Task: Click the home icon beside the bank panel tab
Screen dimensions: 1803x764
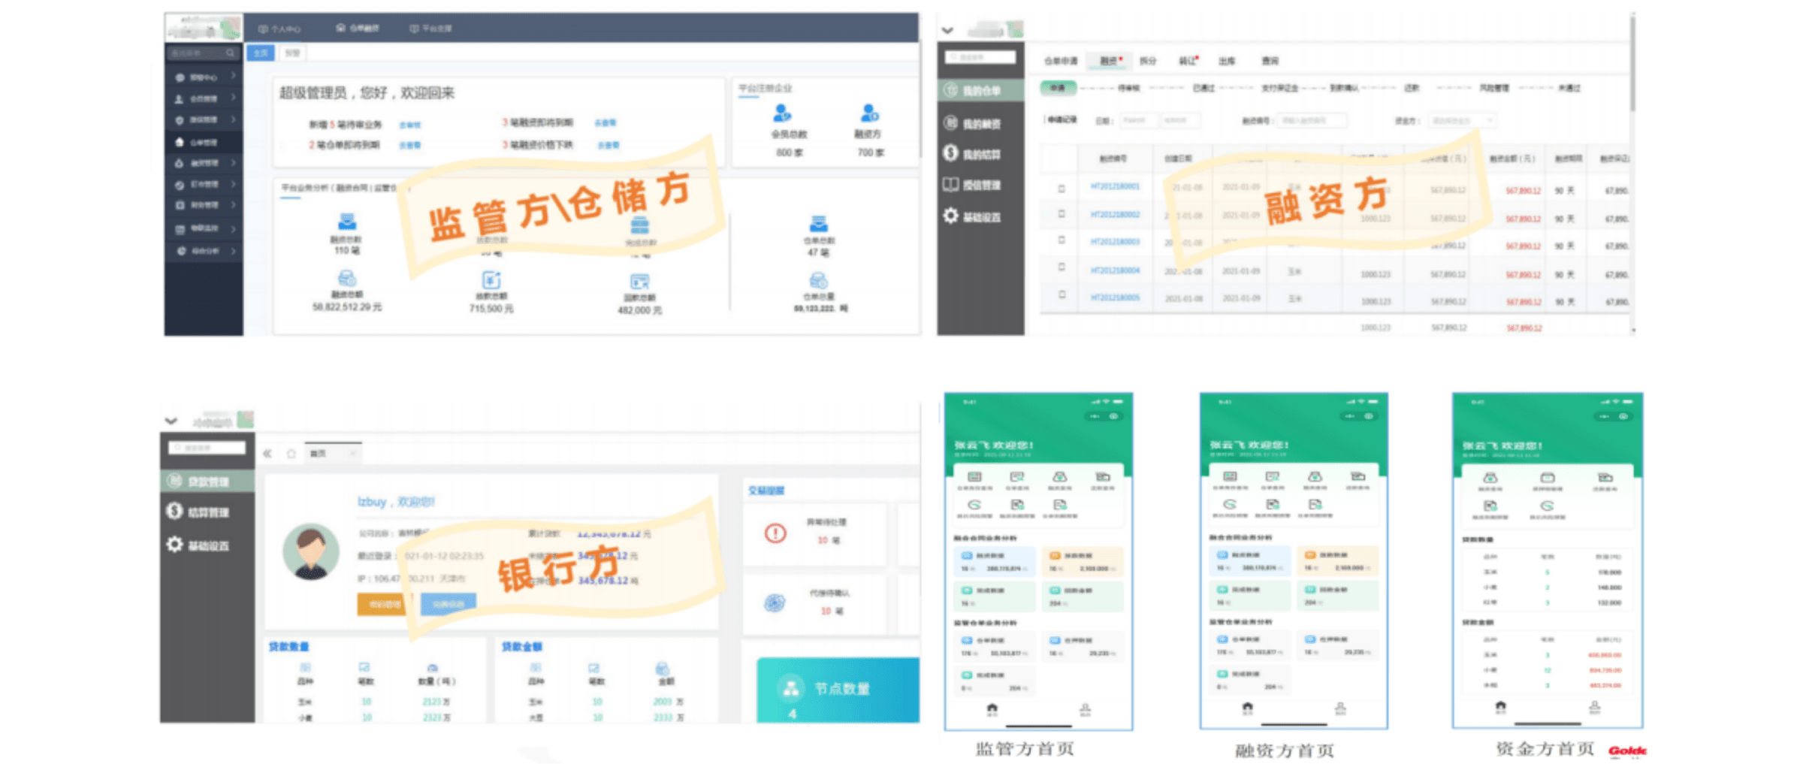Action: pyautogui.click(x=291, y=454)
